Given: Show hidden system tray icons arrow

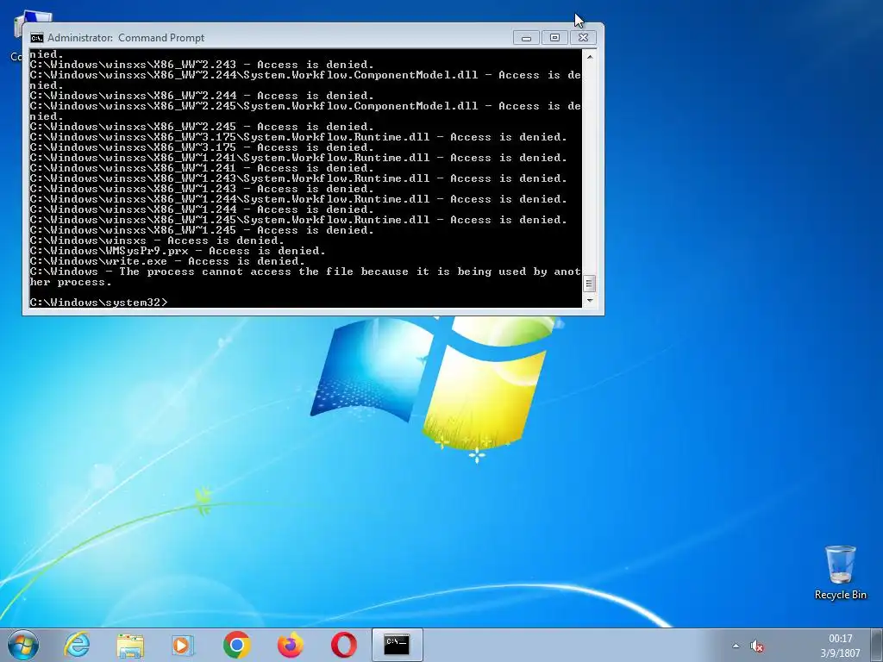Looking at the screenshot, I should [736, 646].
